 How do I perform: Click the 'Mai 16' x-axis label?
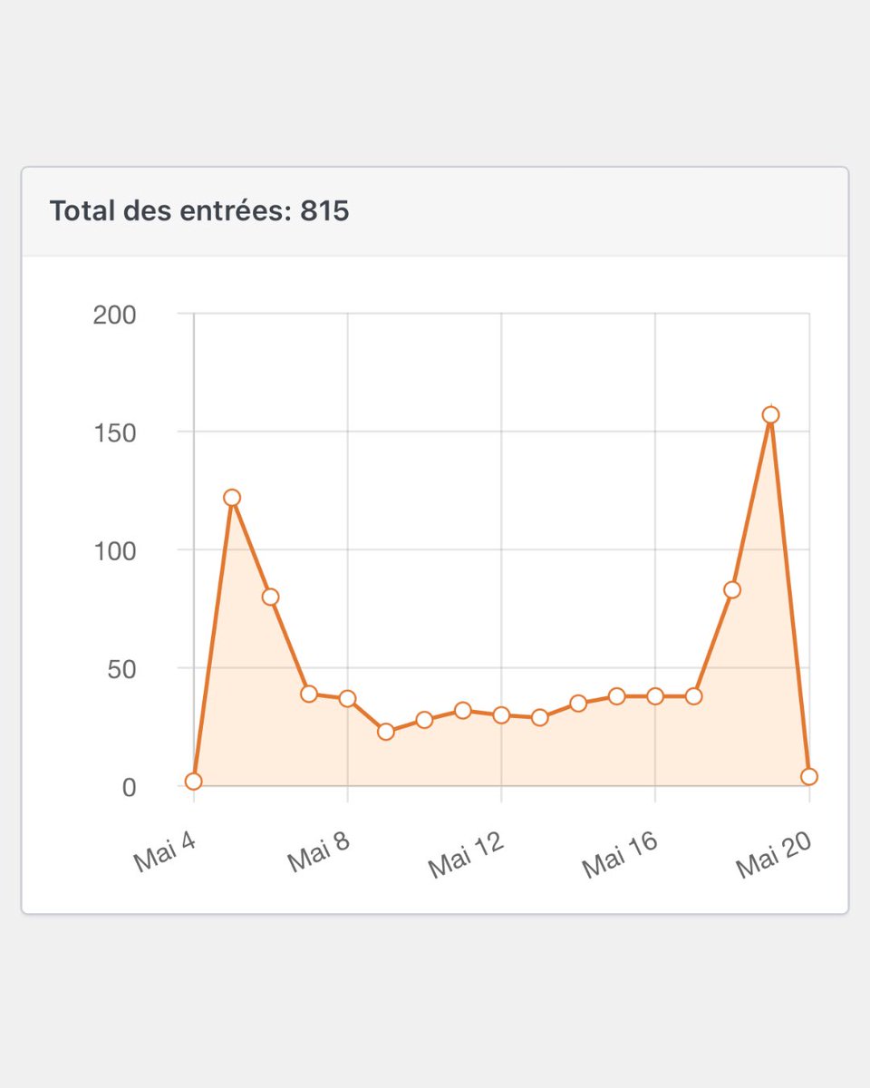(621, 856)
